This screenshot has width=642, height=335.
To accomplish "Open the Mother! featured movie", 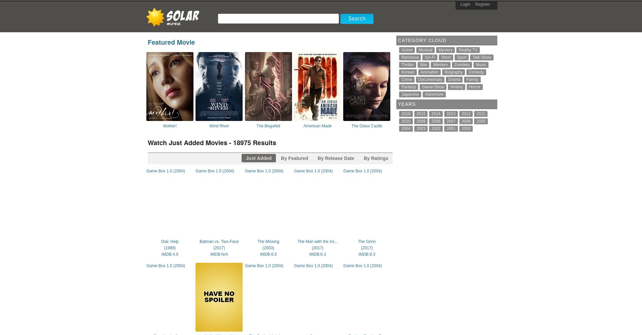I will (x=170, y=86).
